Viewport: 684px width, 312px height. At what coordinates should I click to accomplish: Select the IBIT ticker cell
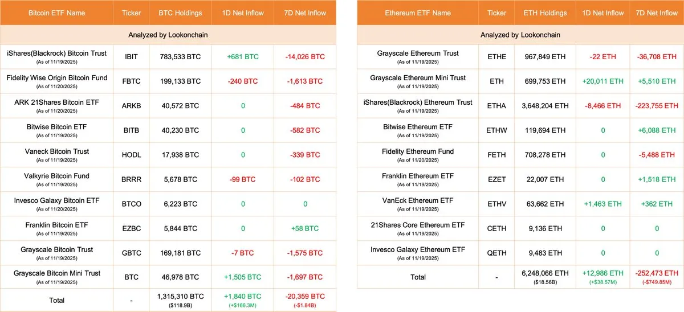coord(132,57)
